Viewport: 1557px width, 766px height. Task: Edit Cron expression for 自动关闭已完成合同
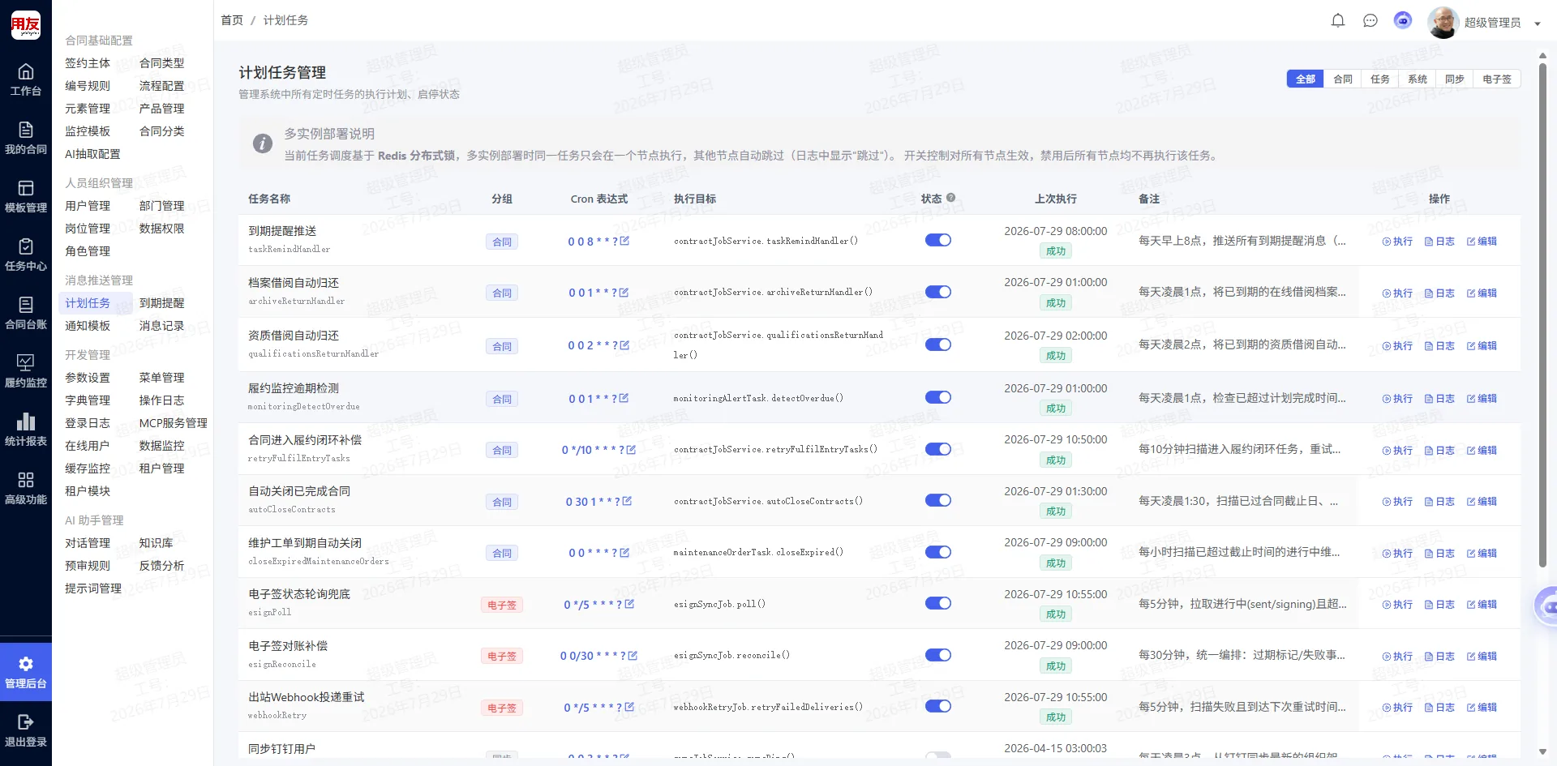click(x=627, y=501)
